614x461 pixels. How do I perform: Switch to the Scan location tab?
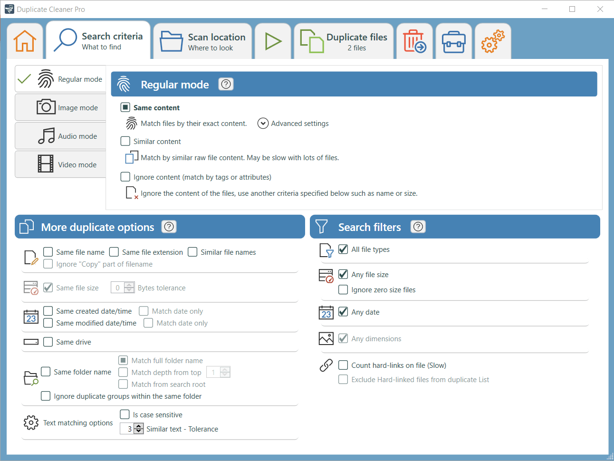202,40
